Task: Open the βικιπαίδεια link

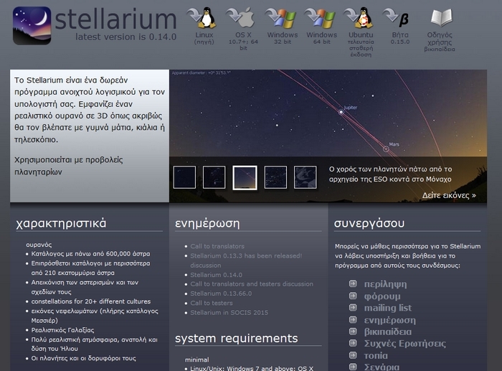Action: [x=388, y=332]
